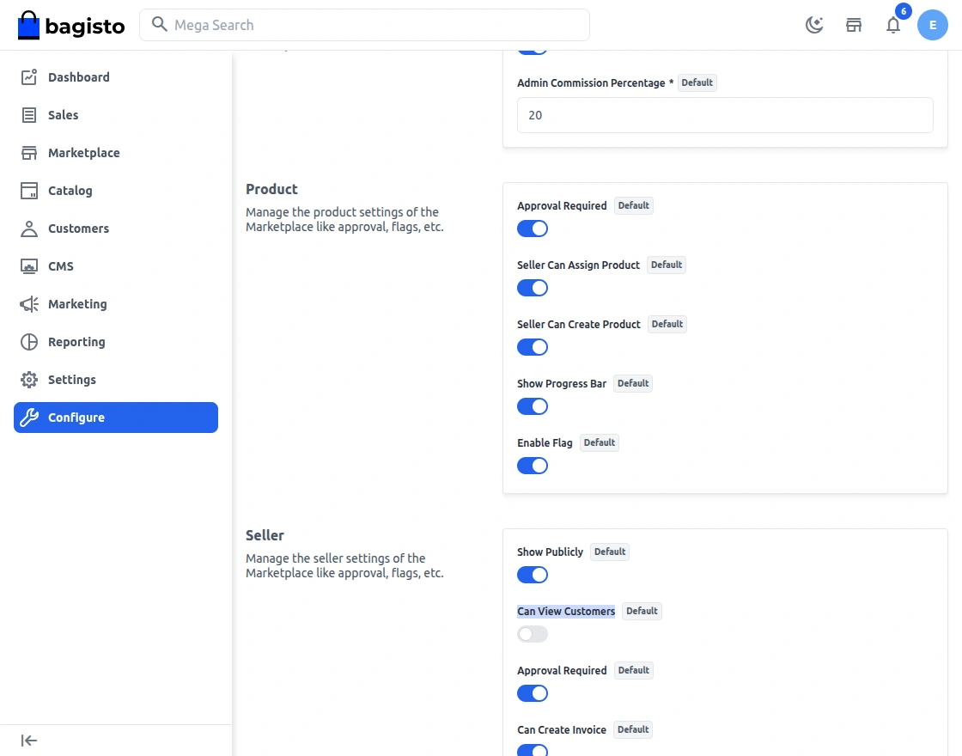Select the Sales icon in the sidebar

coord(64,115)
